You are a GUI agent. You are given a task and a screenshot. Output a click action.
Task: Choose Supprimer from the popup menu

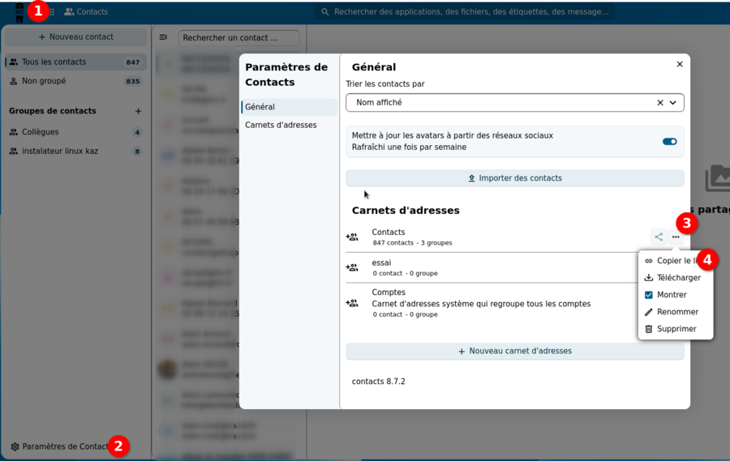coord(675,329)
